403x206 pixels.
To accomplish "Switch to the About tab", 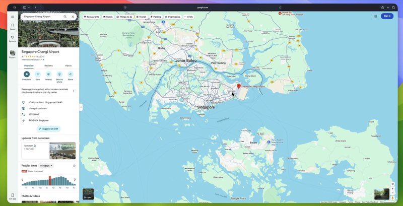I will [x=68, y=65].
